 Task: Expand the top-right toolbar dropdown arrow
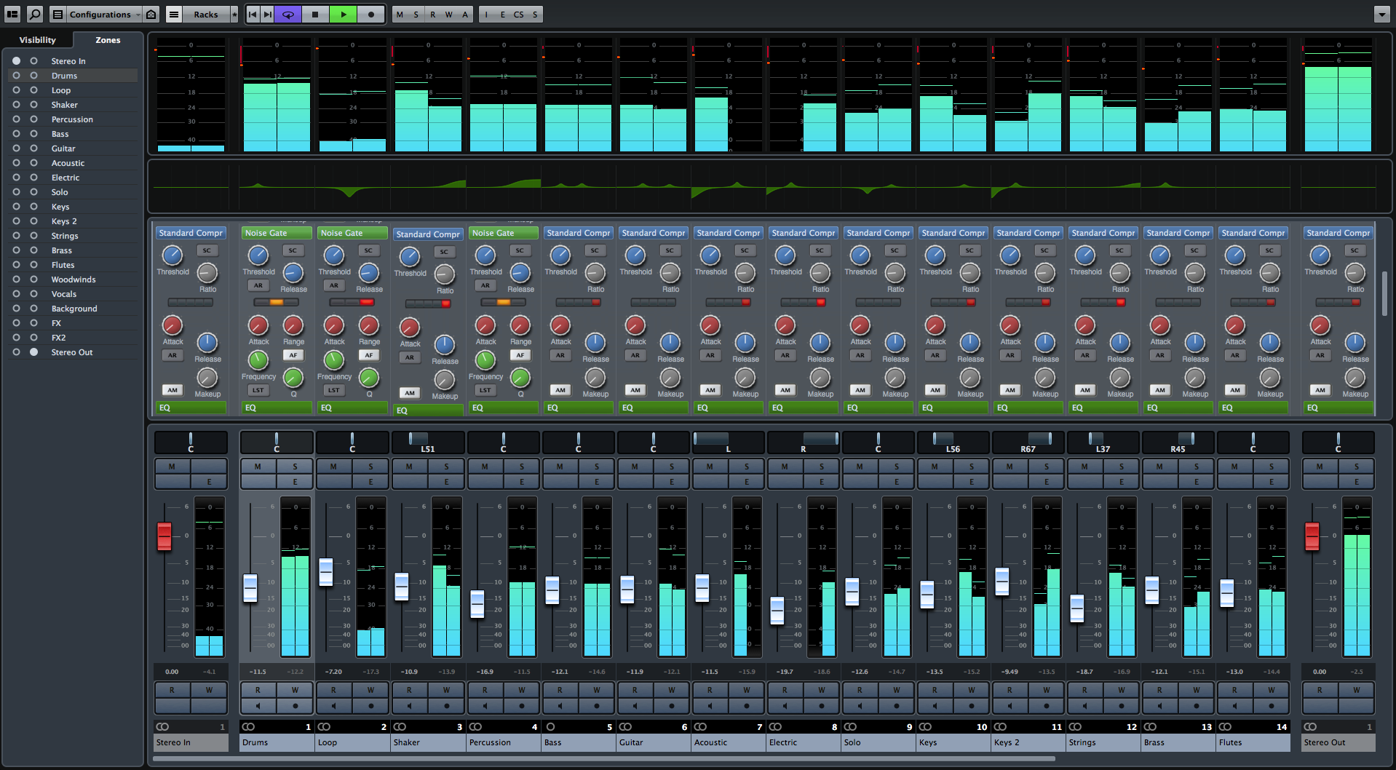[1381, 15]
